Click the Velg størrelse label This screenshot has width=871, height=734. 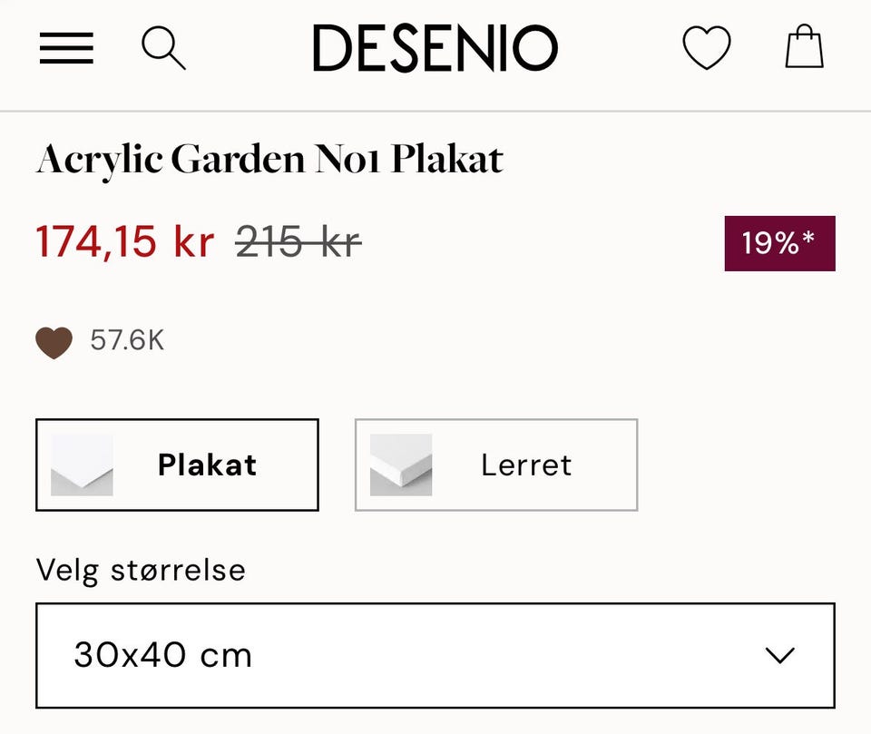pos(139,570)
